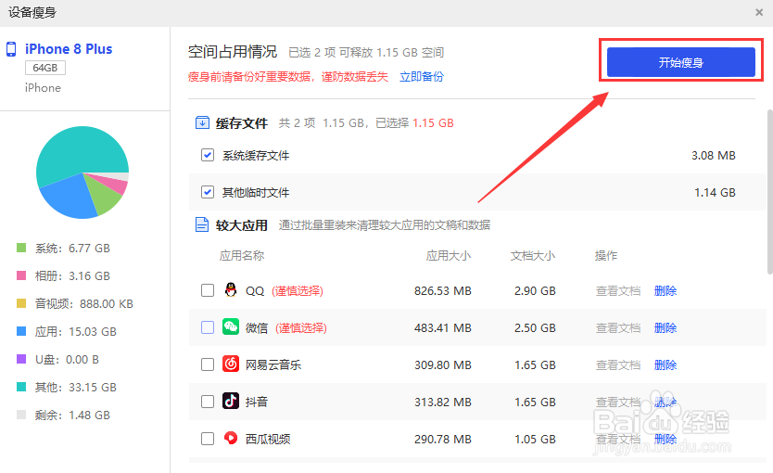This screenshot has width=773, height=473.
Task: Close the 设备瘦身 window
Action: 759,12
